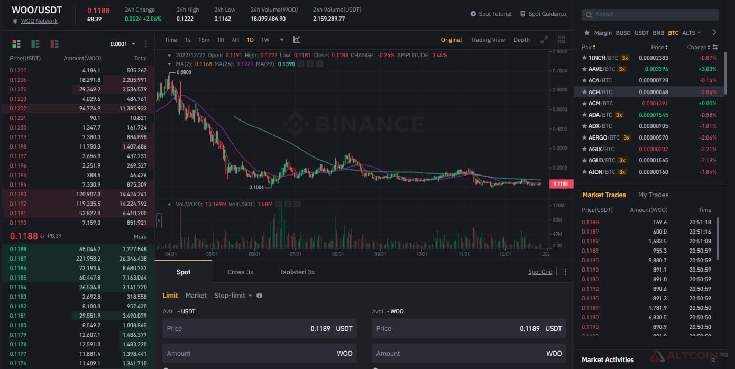The width and height of the screenshot is (735, 369).
Task: Click the market trades list scrollbar
Action: click(x=718, y=238)
